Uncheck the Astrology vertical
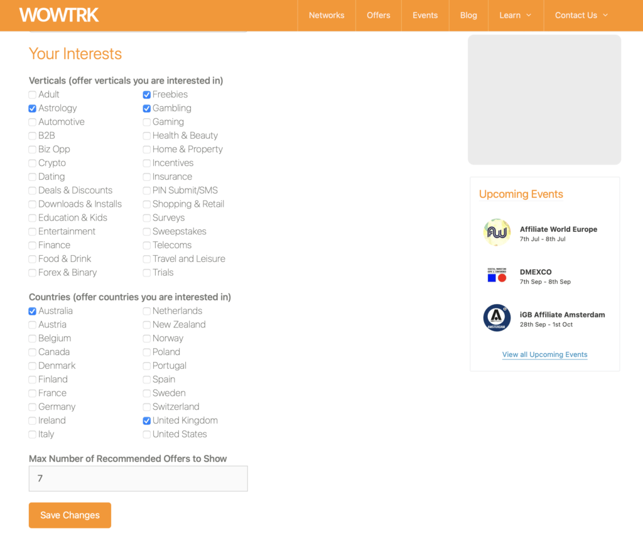This screenshot has height=543, width=643. 32,108
